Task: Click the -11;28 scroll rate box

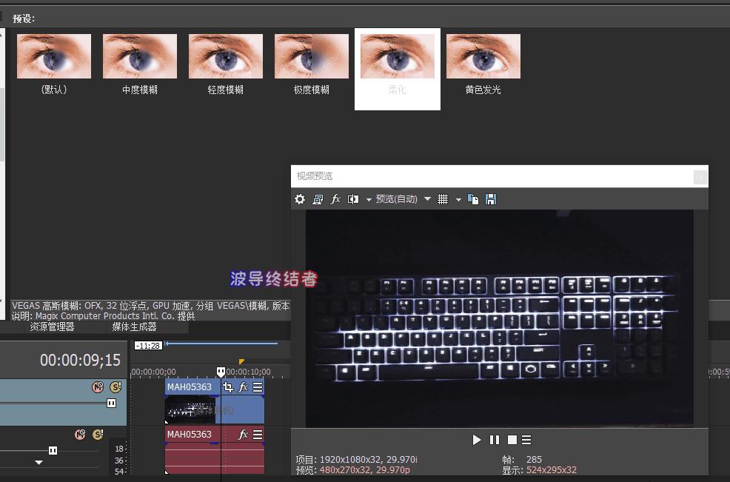Action: tap(148, 346)
